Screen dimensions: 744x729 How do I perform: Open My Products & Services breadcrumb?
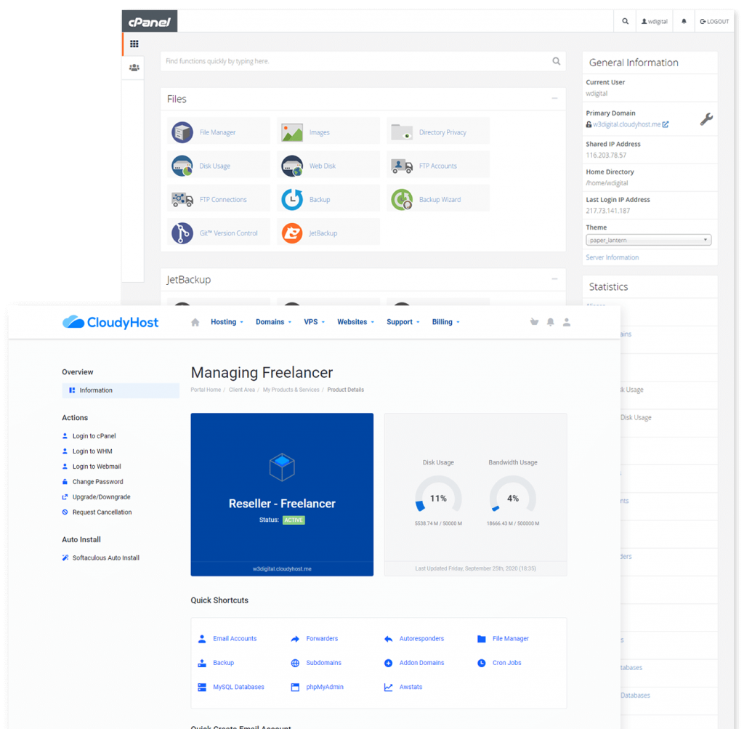(291, 390)
